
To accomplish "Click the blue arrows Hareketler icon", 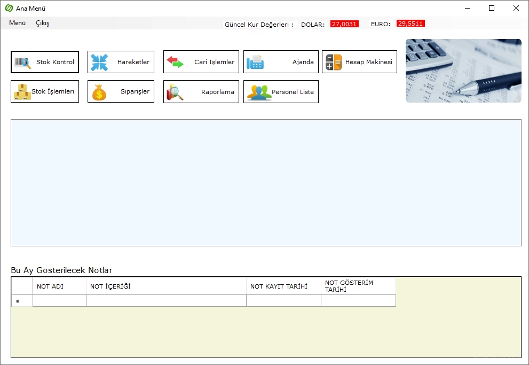I will coord(99,63).
